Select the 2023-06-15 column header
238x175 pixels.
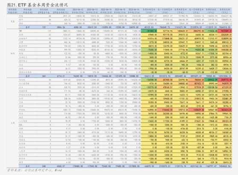click(x=120, y=11)
